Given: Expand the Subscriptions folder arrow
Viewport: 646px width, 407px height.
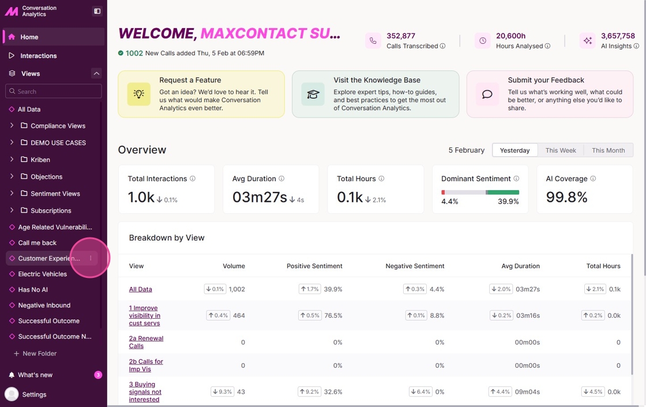Looking at the screenshot, I should tap(12, 210).
